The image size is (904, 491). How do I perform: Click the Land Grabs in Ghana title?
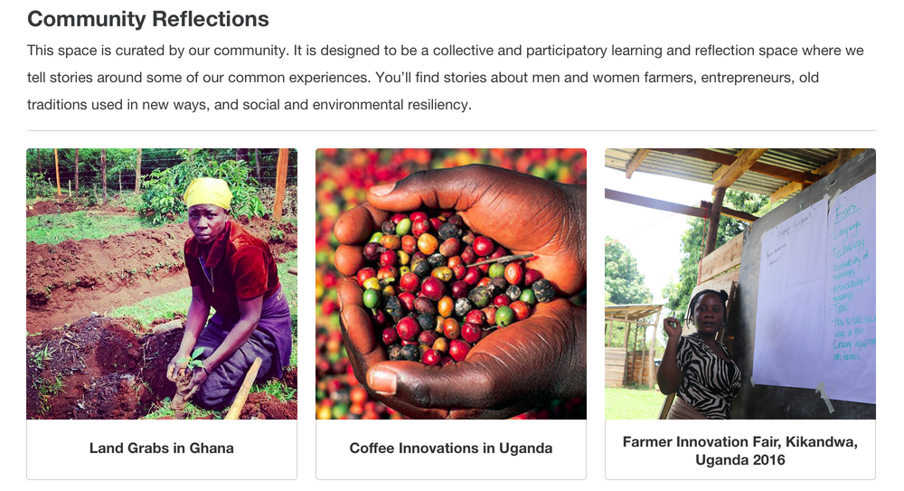[x=161, y=449]
